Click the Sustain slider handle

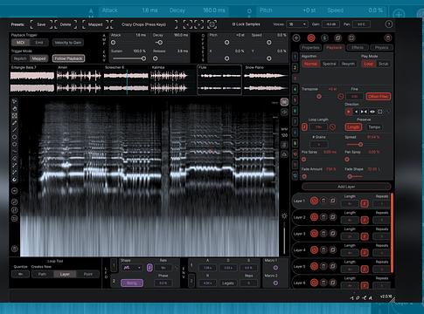click(x=143, y=58)
